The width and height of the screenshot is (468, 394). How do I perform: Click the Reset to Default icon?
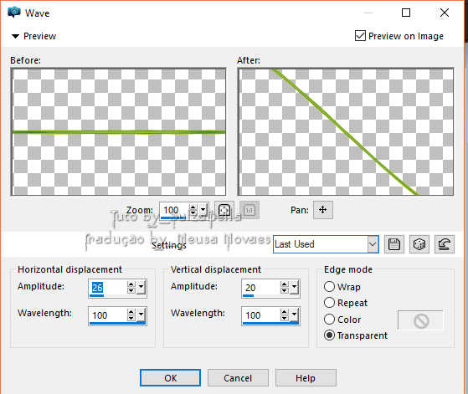(x=445, y=244)
